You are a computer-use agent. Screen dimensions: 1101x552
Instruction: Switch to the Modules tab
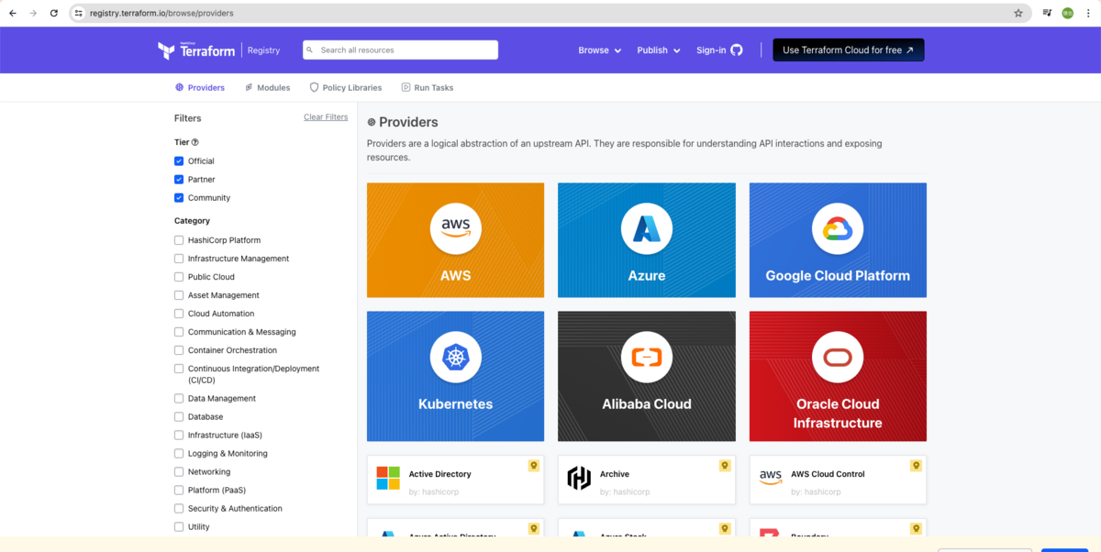pos(267,88)
